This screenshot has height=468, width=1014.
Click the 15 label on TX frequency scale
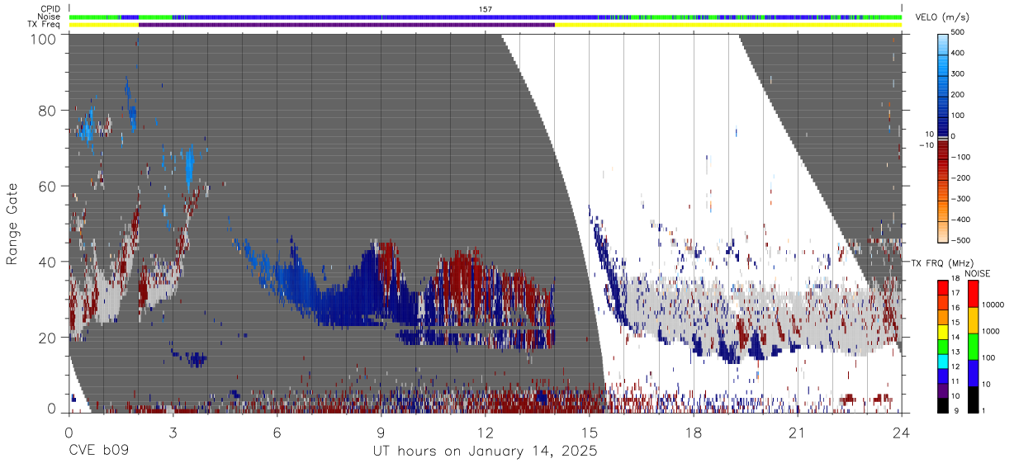pyautogui.click(x=955, y=324)
